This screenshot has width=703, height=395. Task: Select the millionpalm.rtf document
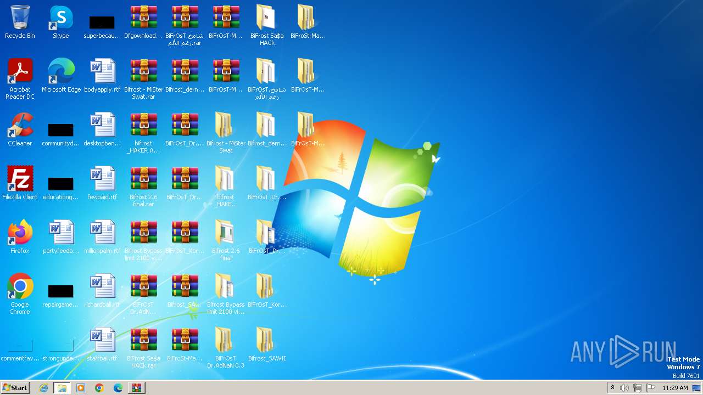coord(102,237)
